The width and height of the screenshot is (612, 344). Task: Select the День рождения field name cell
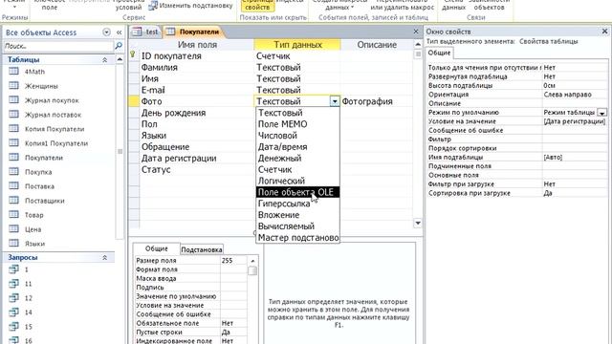(197, 113)
